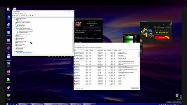
Task: Select Hálózati vezérlő device
Action: click(x=21, y=25)
